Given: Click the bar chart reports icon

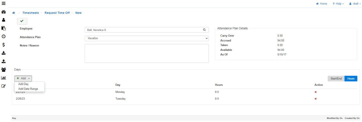Looking at the screenshot, I should [x=4, y=78].
